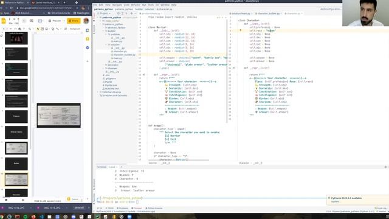Image resolution: width=389 pixels, height=219 pixels.
Task: Toggle the Favorites tool window stripe
Action: pos(94,199)
